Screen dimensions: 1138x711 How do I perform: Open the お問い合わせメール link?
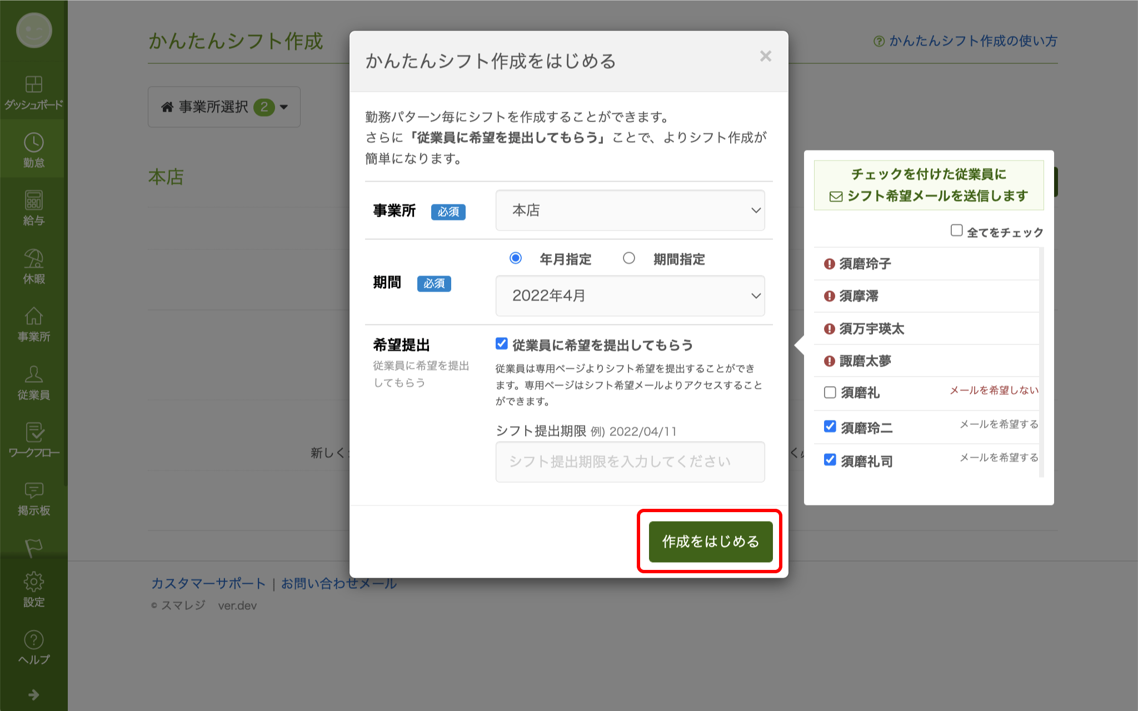click(x=339, y=583)
